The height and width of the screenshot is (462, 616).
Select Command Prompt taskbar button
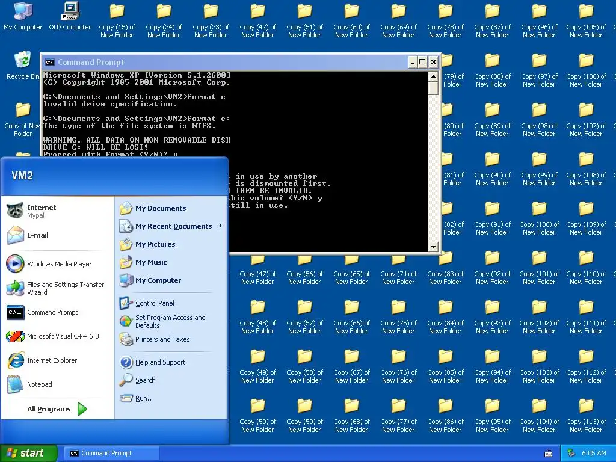coord(111,454)
